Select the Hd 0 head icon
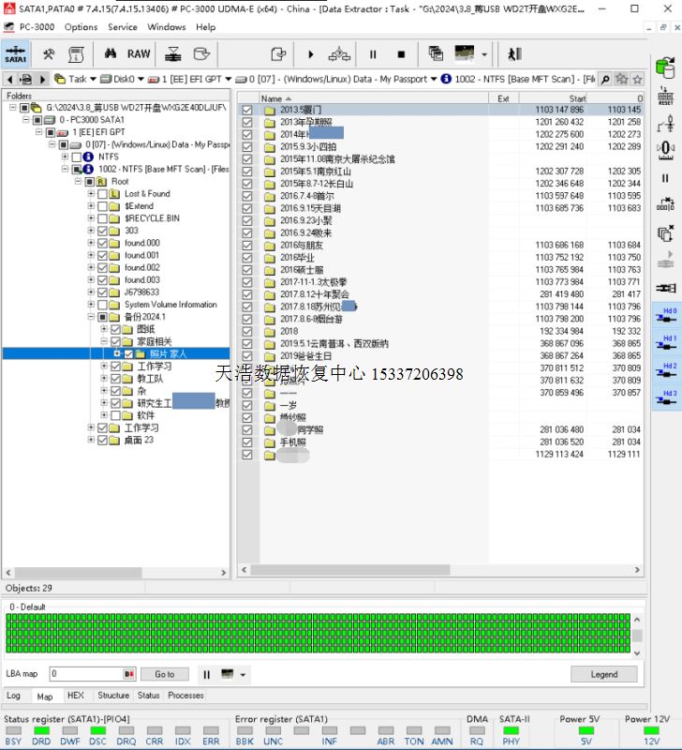Viewport: 682px width, 750px height. pyautogui.click(x=666, y=316)
